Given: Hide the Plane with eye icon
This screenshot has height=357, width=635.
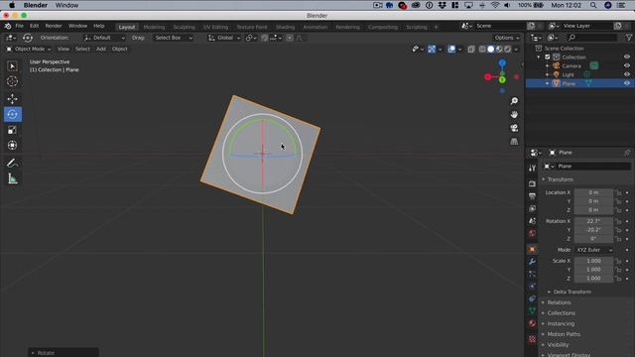Looking at the screenshot, I should pyautogui.click(x=627, y=83).
